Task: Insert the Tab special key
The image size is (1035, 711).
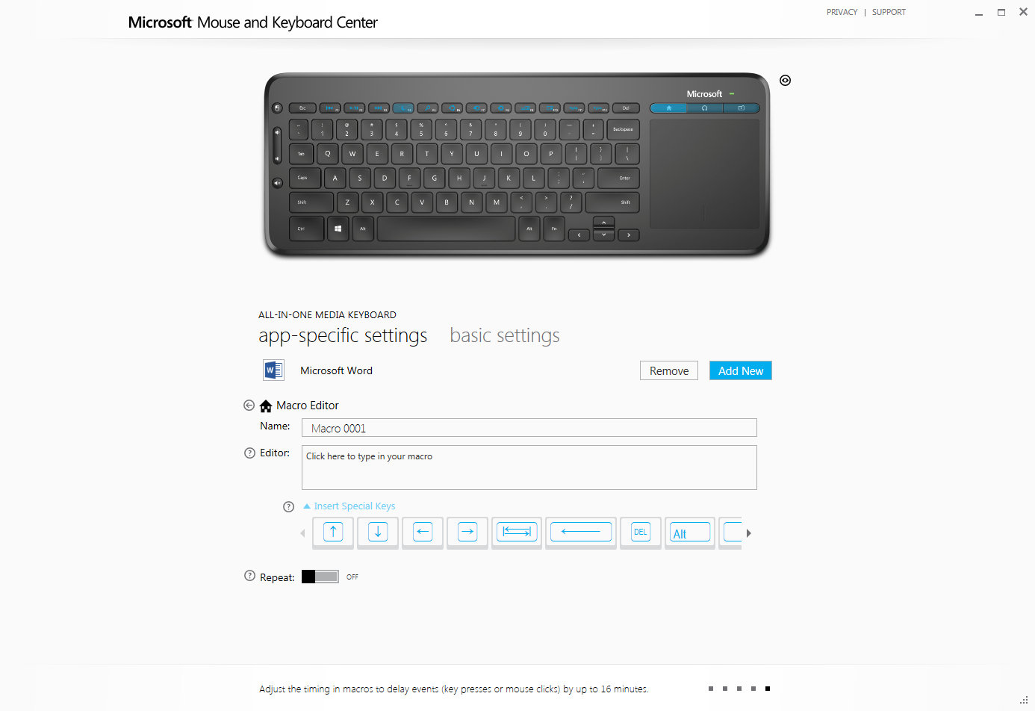Action: tap(517, 533)
